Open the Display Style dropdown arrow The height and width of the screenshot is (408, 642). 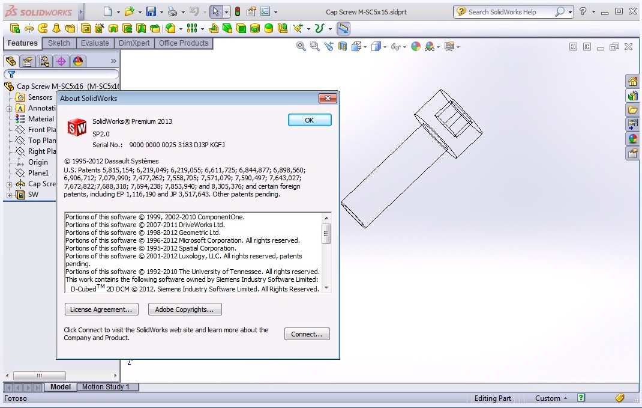point(386,47)
